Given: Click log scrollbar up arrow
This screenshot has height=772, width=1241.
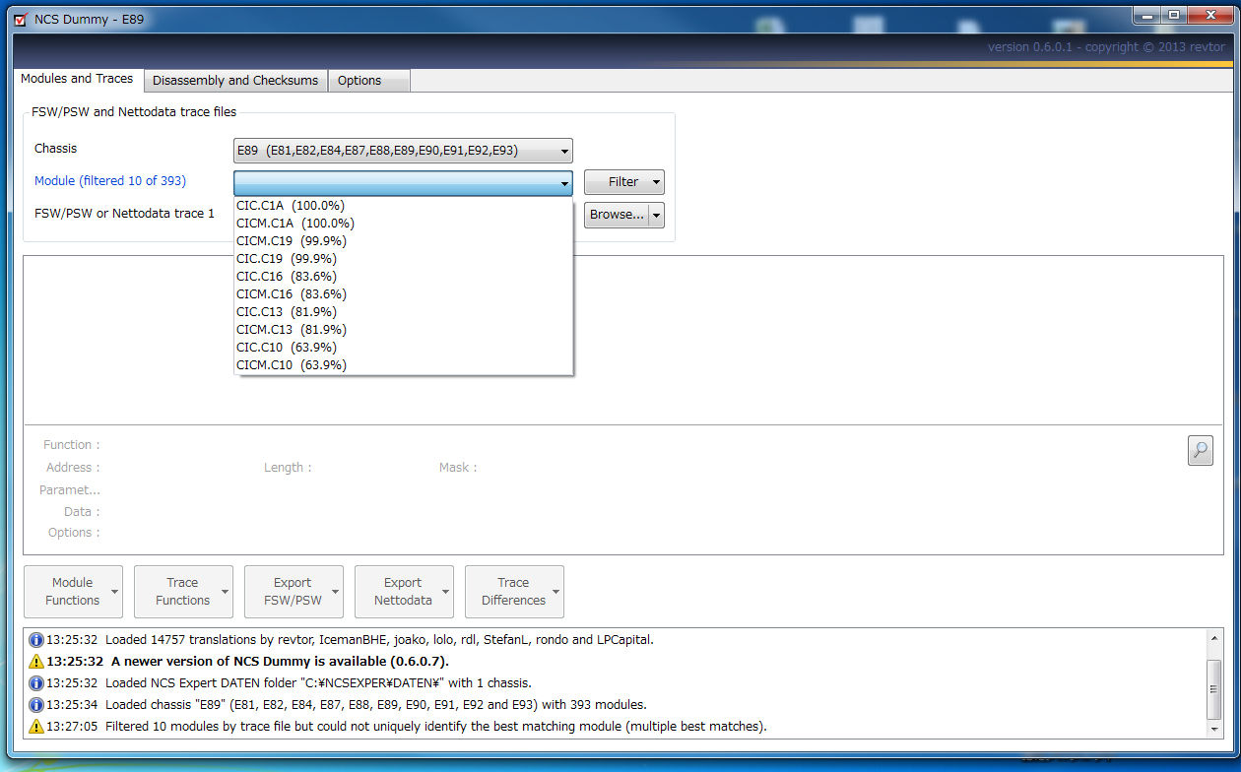Looking at the screenshot, I should point(1214,639).
